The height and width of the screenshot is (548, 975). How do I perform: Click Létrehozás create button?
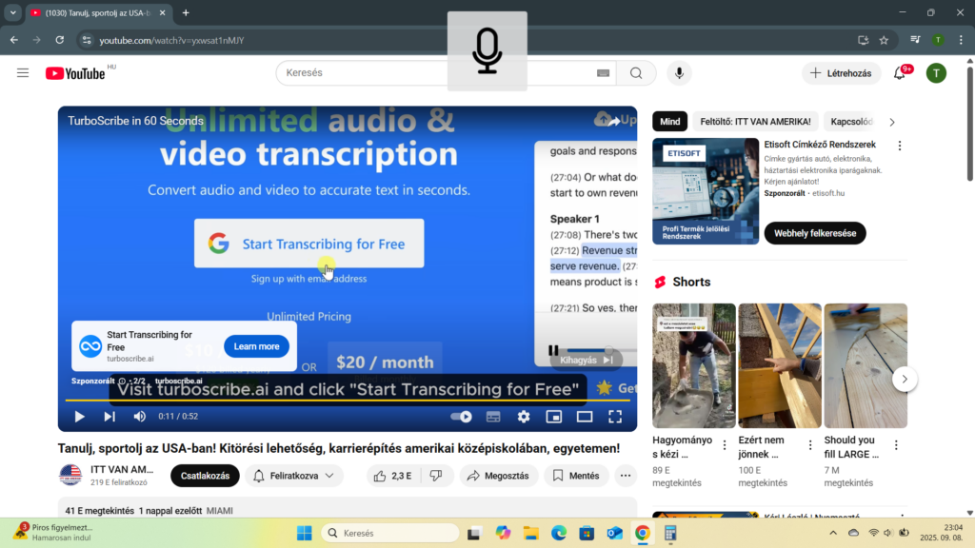point(842,73)
